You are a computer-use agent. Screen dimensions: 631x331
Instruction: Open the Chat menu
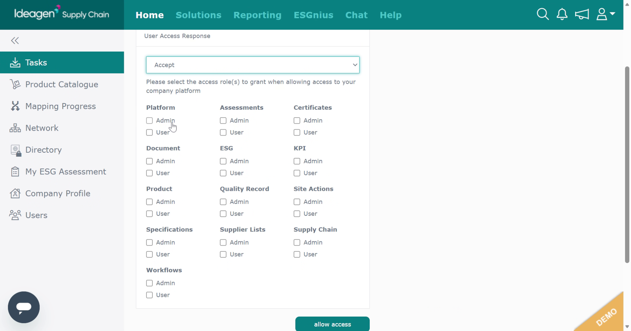point(356,15)
